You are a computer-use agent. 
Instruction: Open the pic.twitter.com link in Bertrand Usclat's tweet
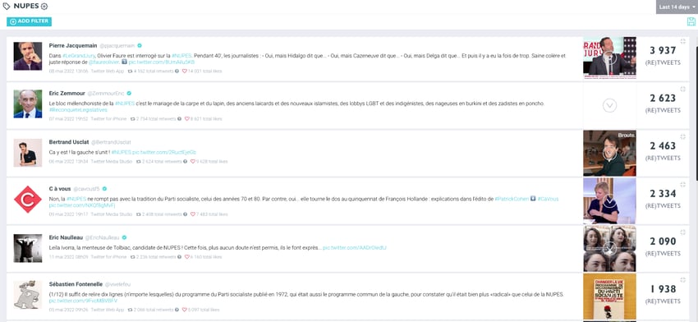click(164, 152)
